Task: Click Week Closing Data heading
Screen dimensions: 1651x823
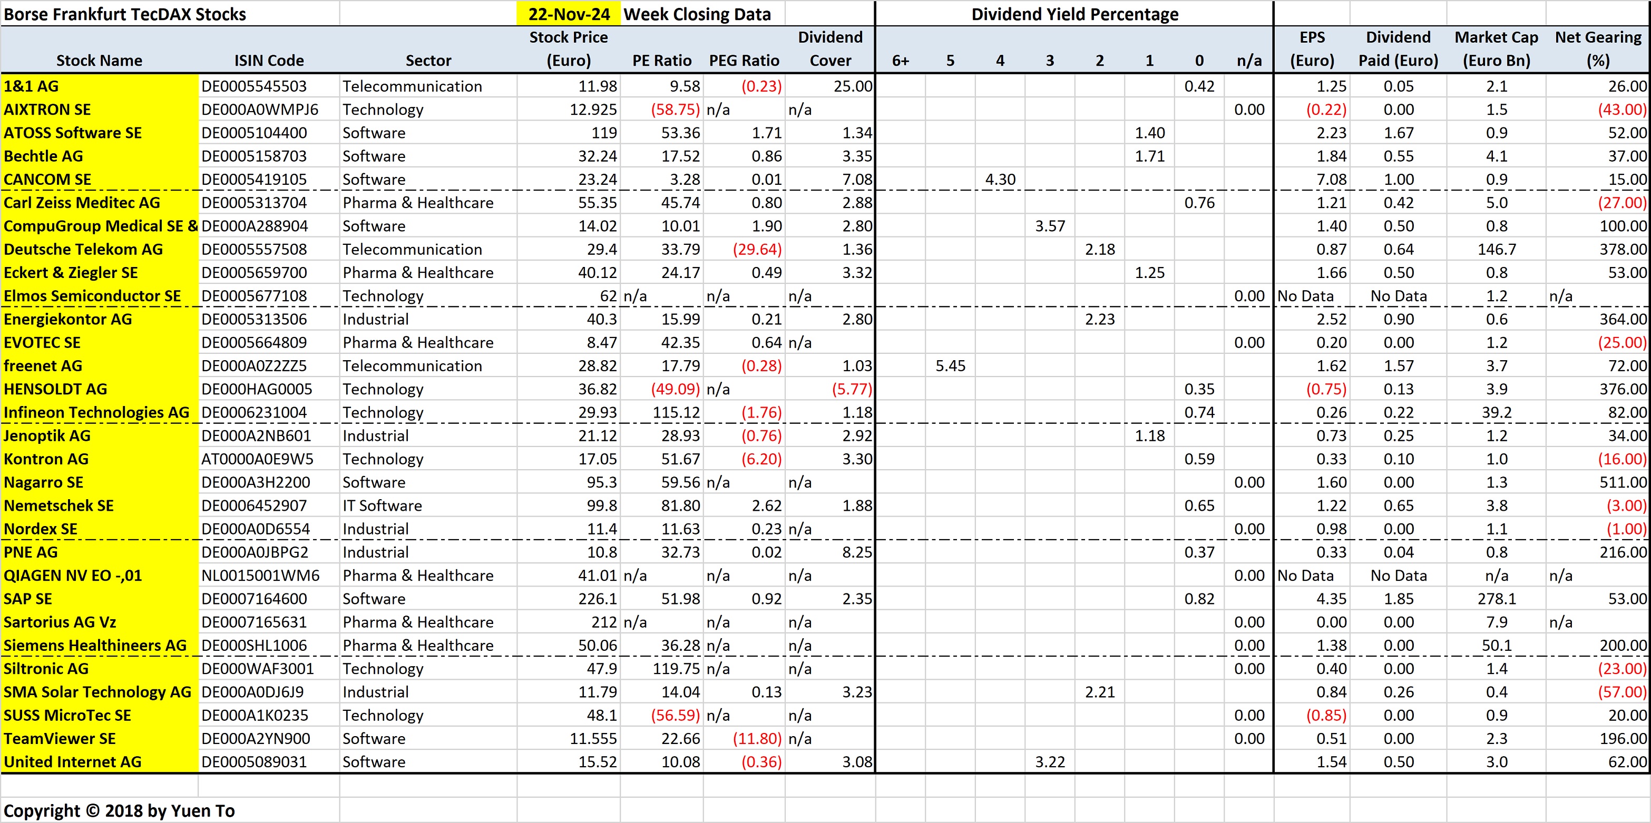Action: 697,14
